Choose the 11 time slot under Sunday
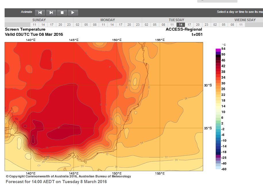 coord(34,25)
